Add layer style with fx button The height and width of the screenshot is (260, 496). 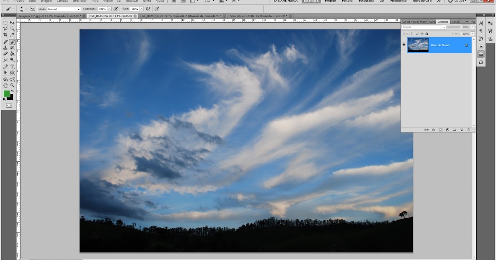click(434, 130)
